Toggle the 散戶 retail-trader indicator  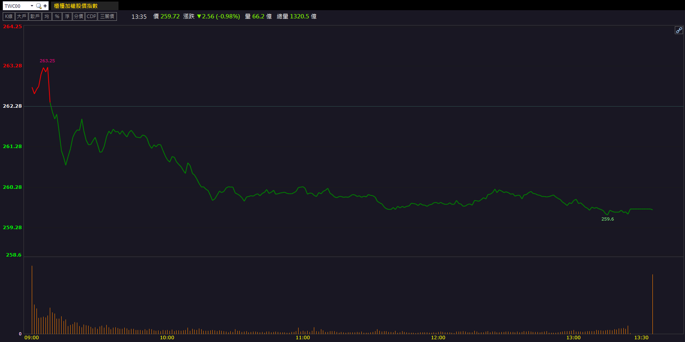(x=35, y=16)
